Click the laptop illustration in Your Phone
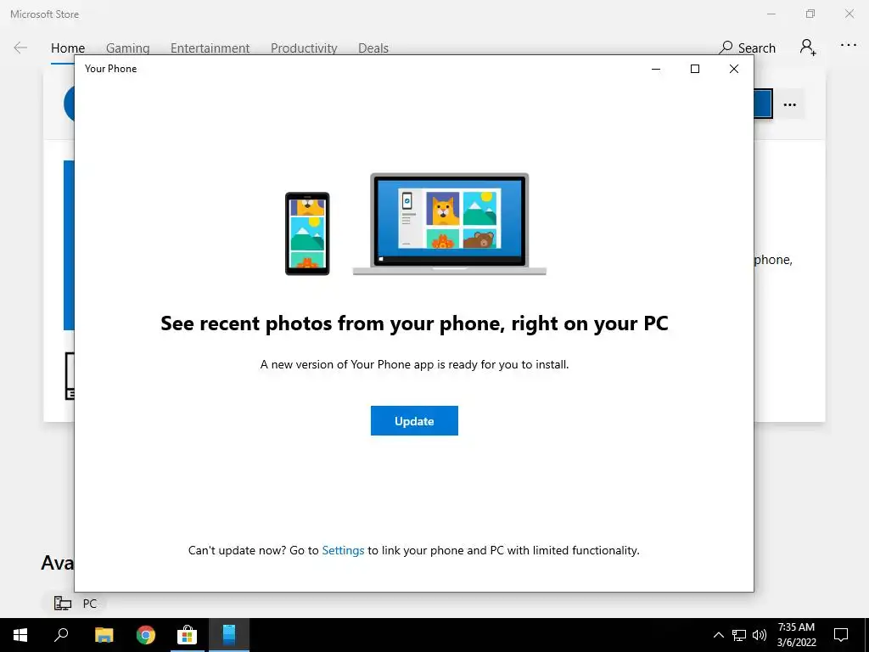The height and width of the screenshot is (652, 869). (x=450, y=224)
